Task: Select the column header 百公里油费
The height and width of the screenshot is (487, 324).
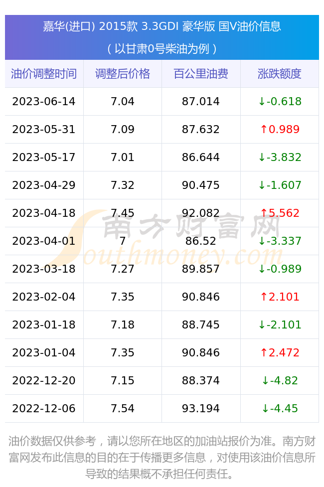Action: [201, 74]
